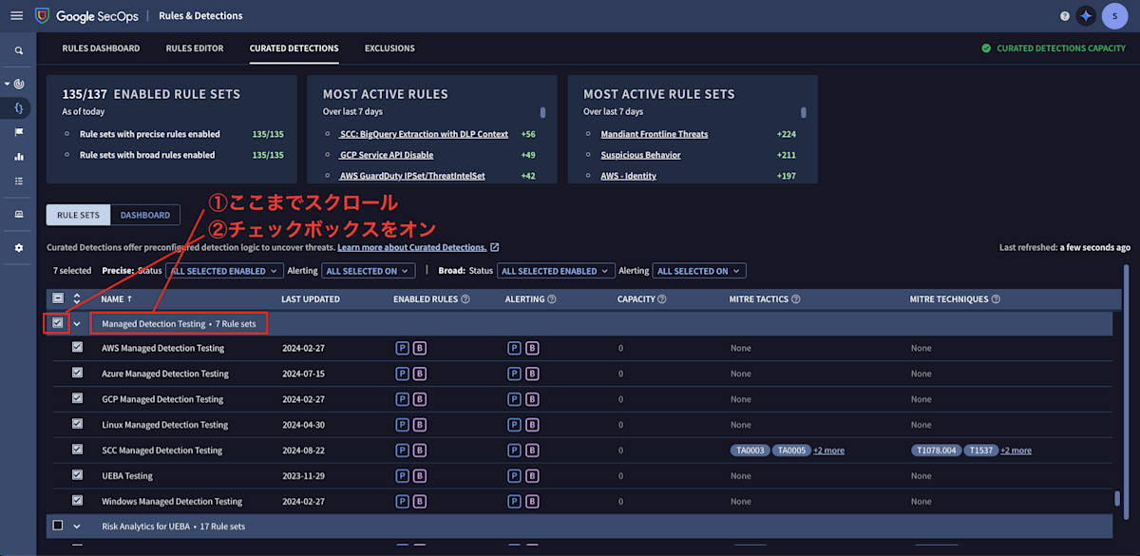Open the search icon in sidebar
Viewport: 1140px width, 556px height.
[x=19, y=50]
